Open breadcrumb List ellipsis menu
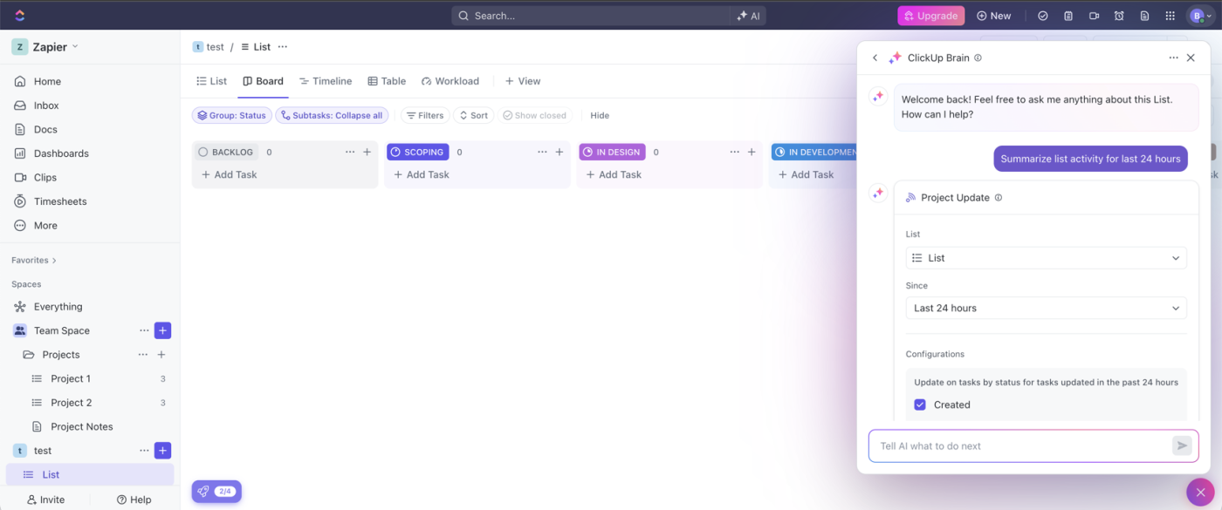 [x=282, y=47]
